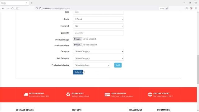
Task: Click the MY ACCOUNT footer heading
Action: pos(136,110)
